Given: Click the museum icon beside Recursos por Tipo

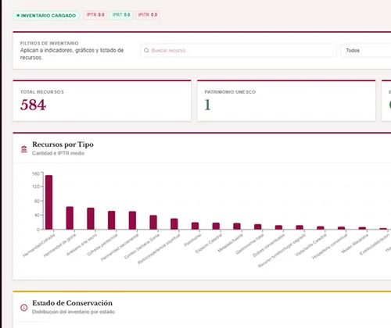Looking at the screenshot, I should tap(24, 149).
